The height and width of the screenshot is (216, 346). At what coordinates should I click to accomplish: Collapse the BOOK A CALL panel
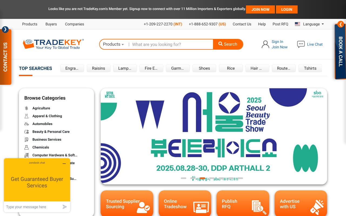tap(340, 24)
